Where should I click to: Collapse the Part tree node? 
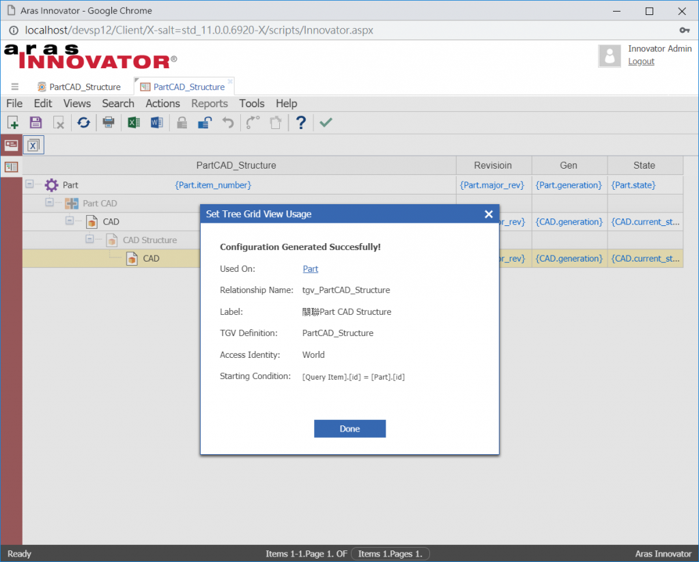tap(29, 184)
